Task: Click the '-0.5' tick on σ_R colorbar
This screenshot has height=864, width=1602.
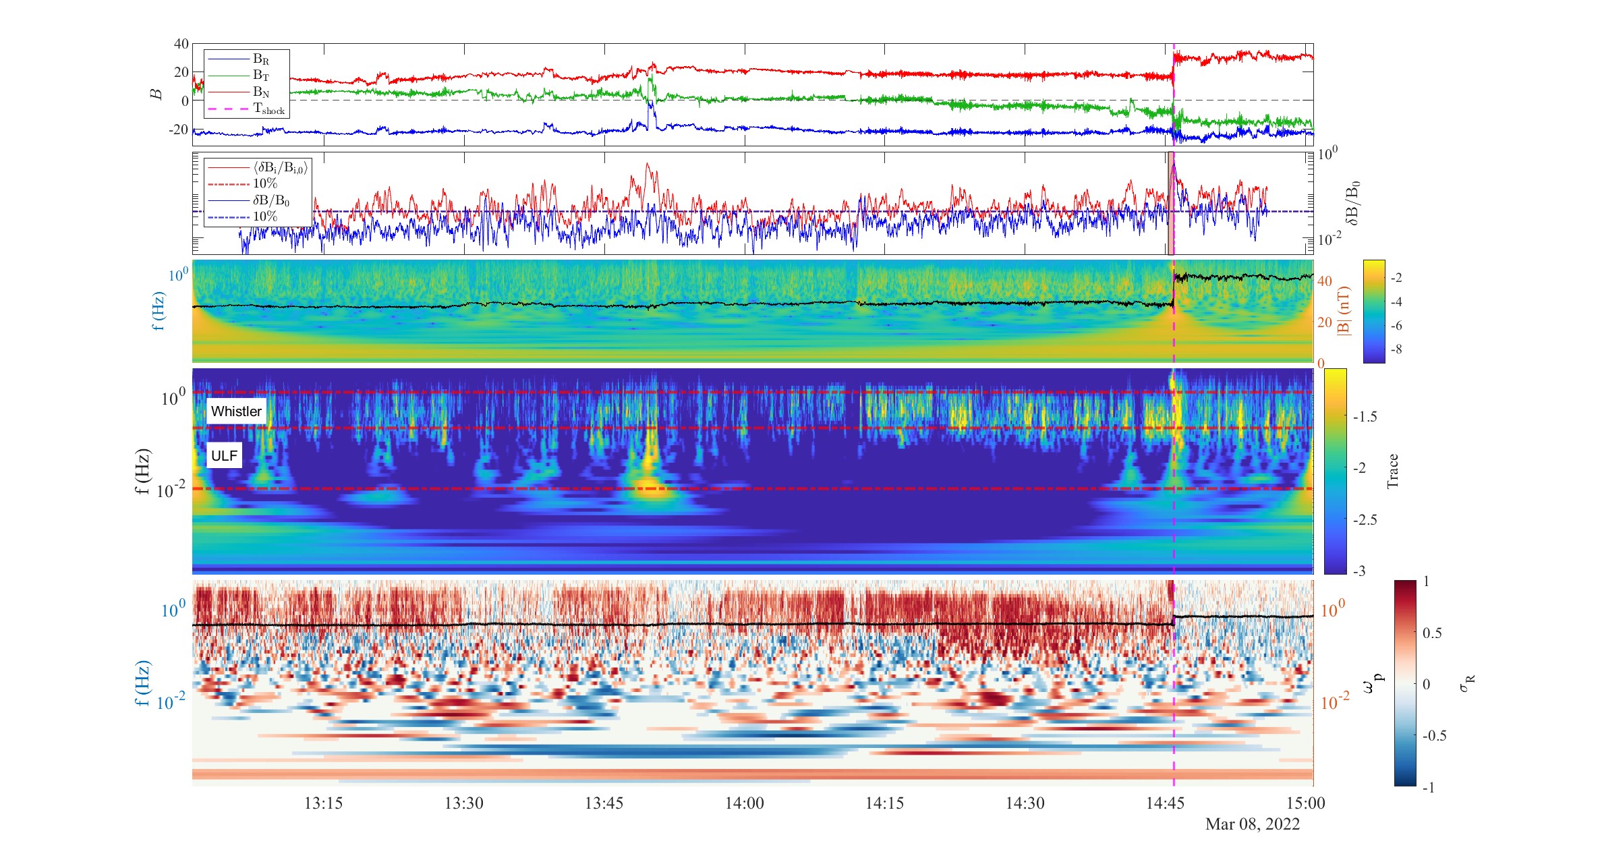Action: pyautogui.click(x=1433, y=735)
